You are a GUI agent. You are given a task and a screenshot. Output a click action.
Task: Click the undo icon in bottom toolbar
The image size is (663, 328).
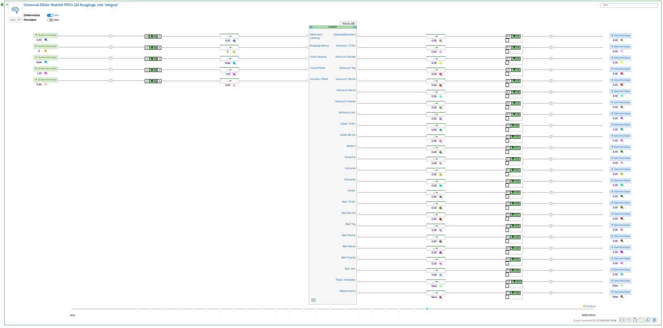641,320
